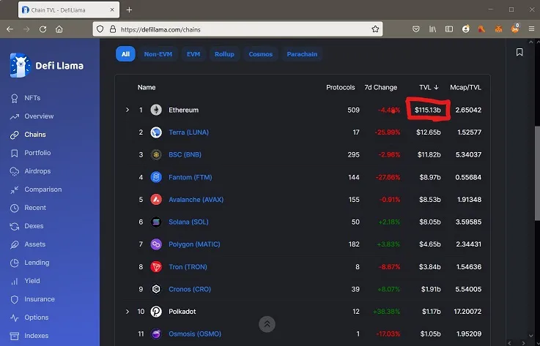The height and width of the screenshot is (346, 540).
Task: Click the Avalanche chain logo
Action: [156, 200]
